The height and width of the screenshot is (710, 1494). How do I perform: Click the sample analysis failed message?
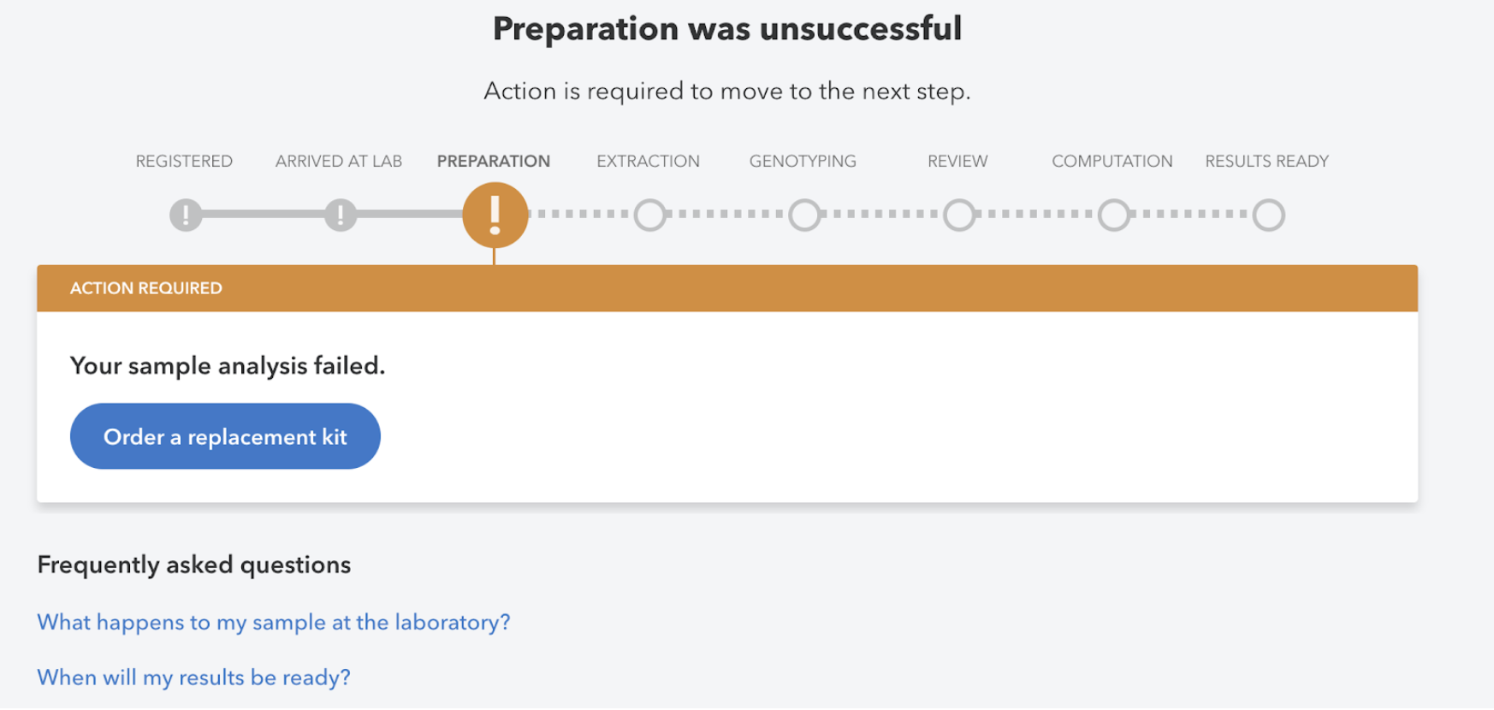[x=227, y=365]
